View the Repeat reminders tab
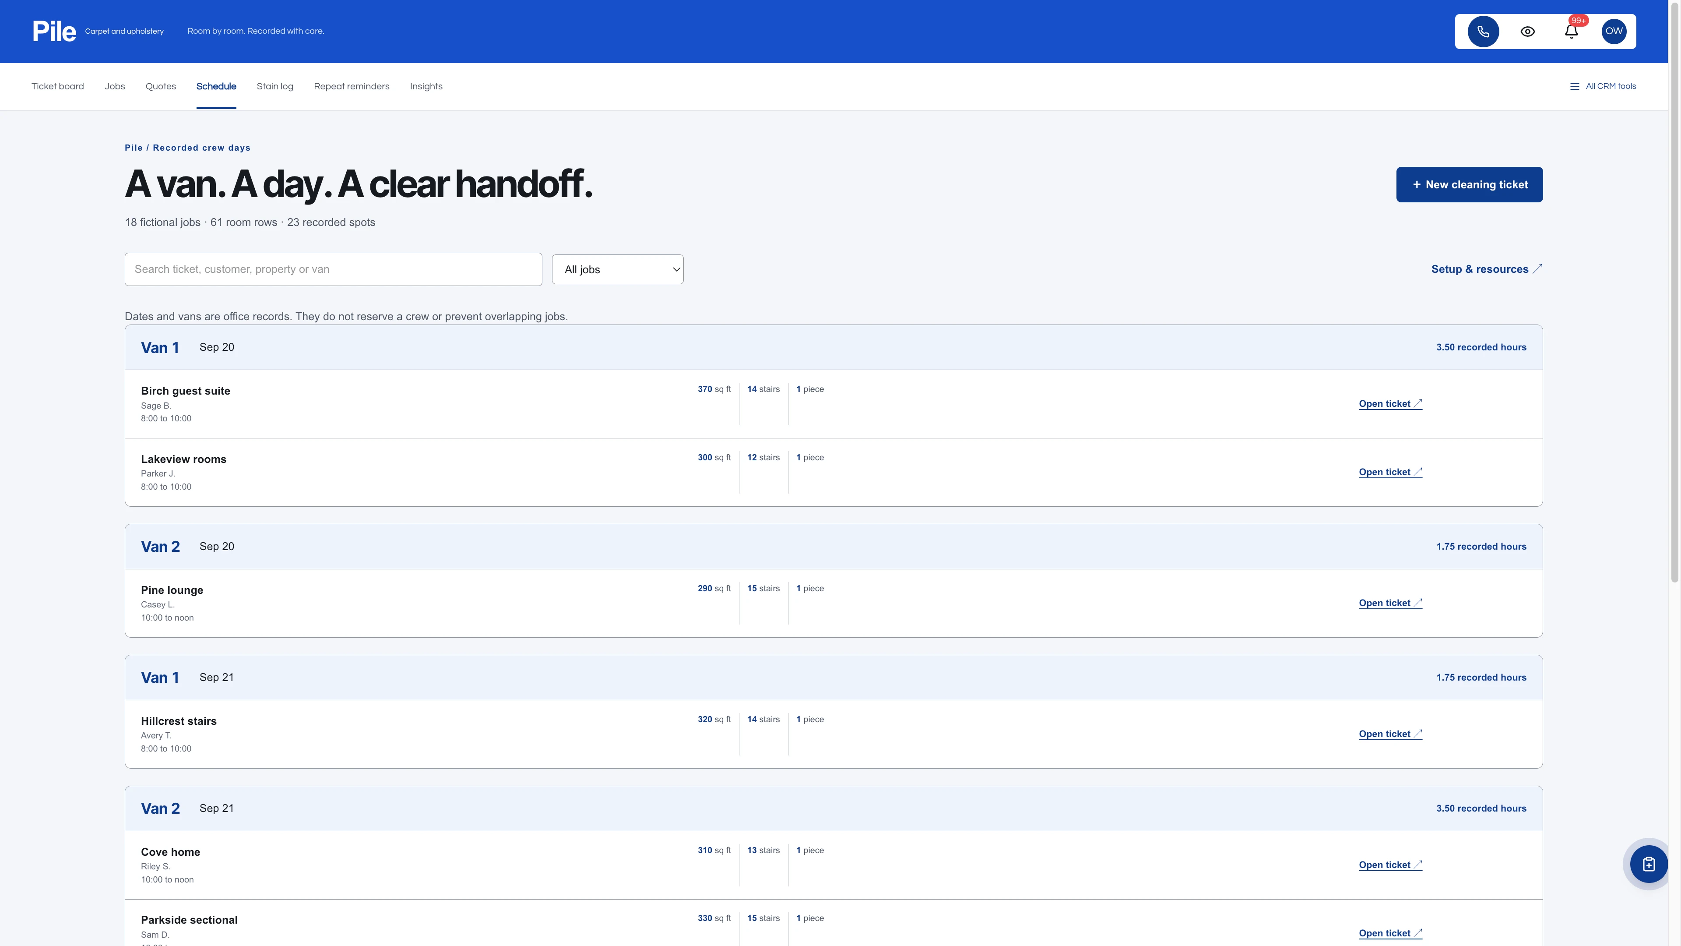1681x946 pixels. pos(351,86)
